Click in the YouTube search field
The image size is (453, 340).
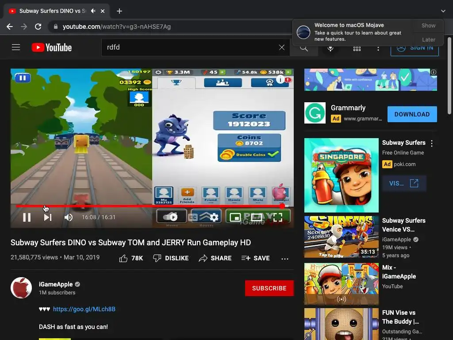pos(191,47)
